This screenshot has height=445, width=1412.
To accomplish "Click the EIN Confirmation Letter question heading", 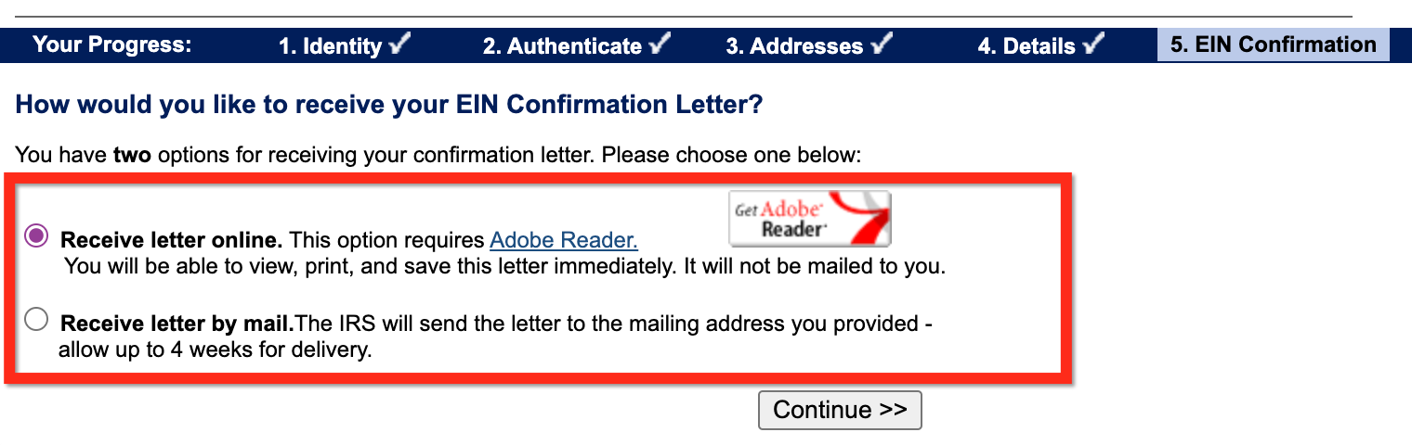I will click(x=389, y=105).
